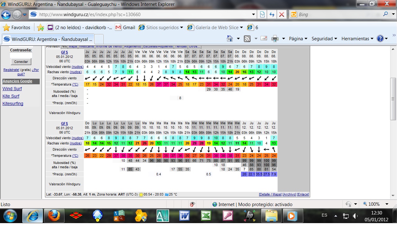
Task: Open the (2 no leídos) davidkorb favorite
Action: [80, 28]
